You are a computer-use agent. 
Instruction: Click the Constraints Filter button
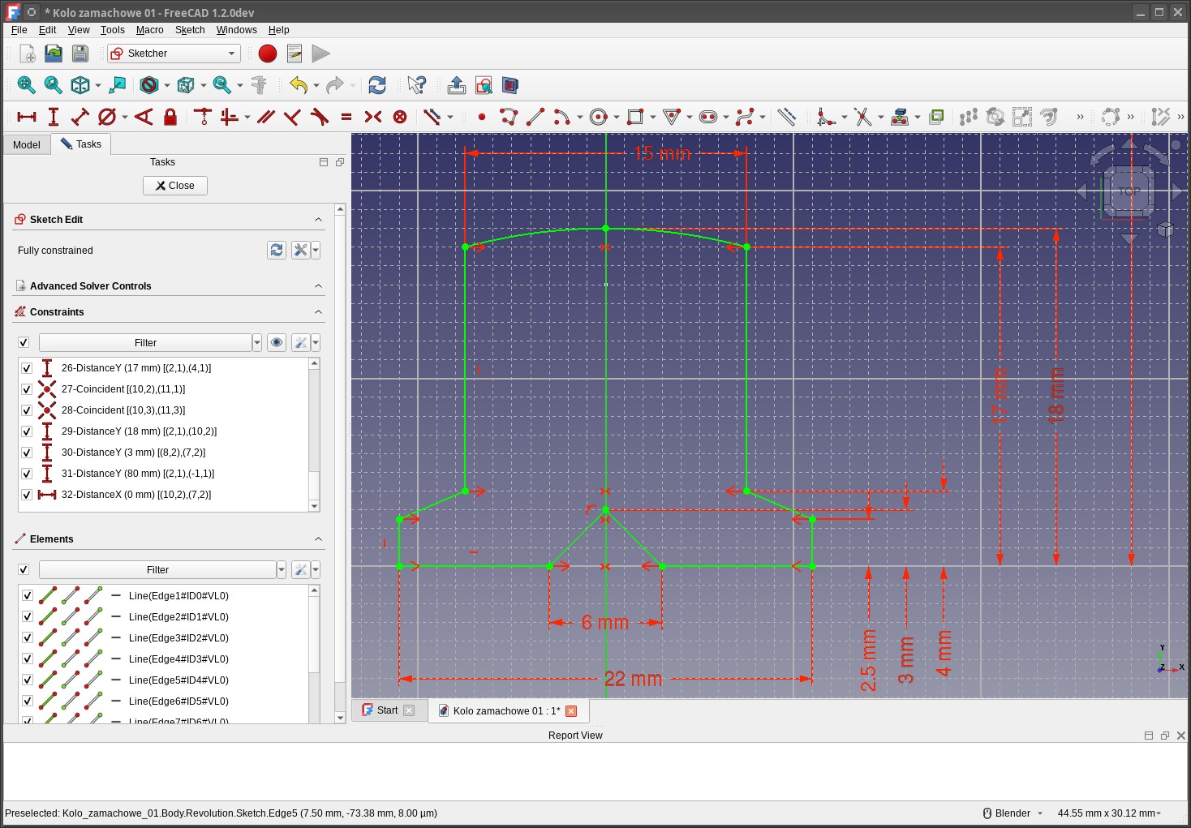point(145,343)
